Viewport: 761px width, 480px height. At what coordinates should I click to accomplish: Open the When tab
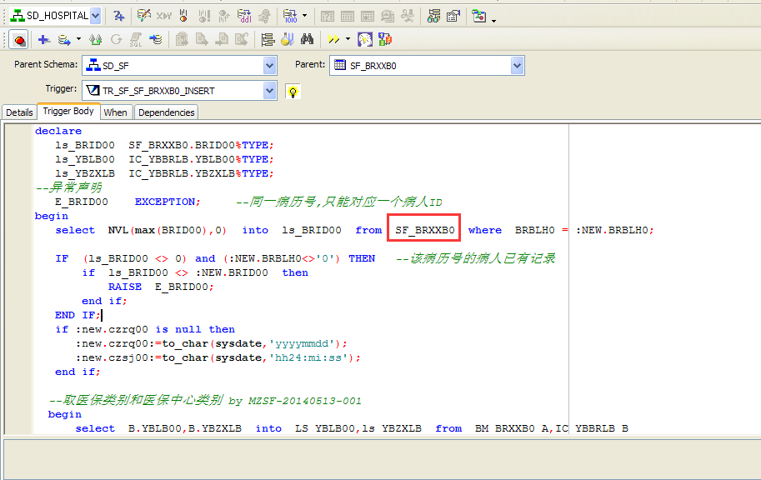pyautogui.click(x=116, y=112)
